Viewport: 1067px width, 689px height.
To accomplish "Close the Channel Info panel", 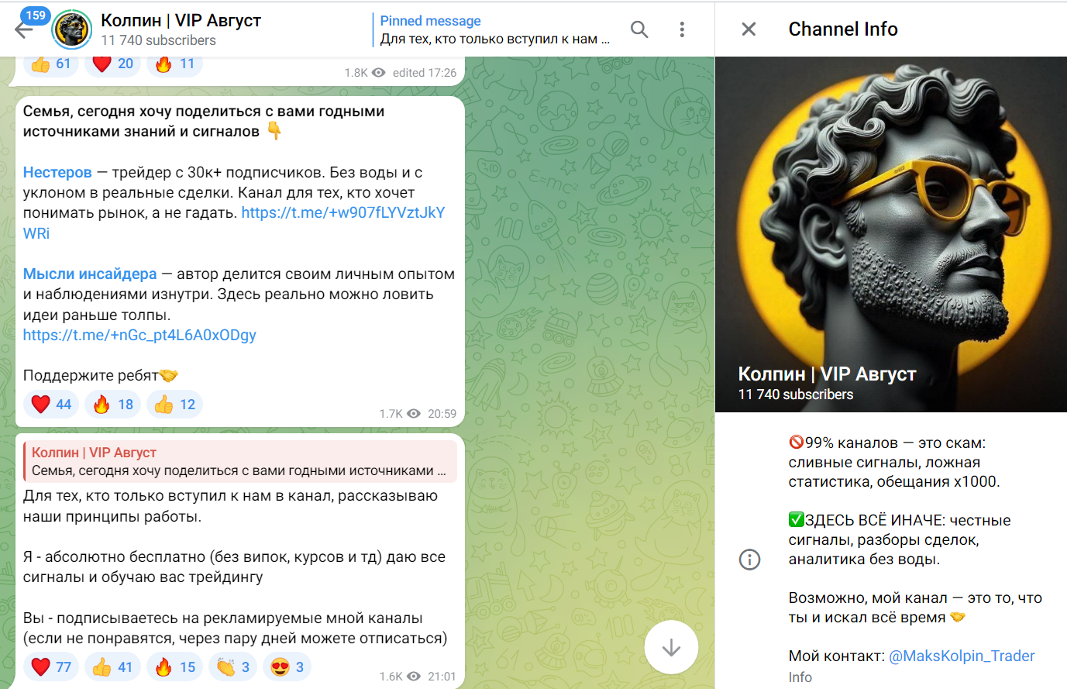I will [x=748, y=29].
